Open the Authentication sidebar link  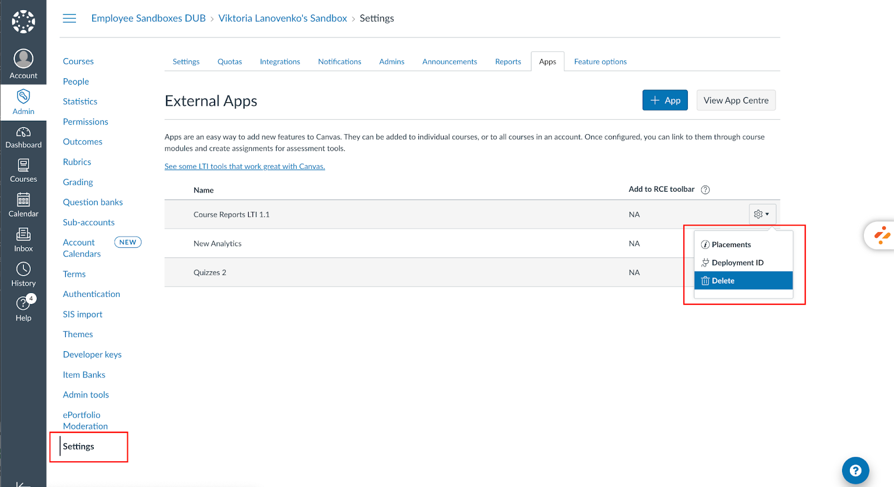point(92,294)
